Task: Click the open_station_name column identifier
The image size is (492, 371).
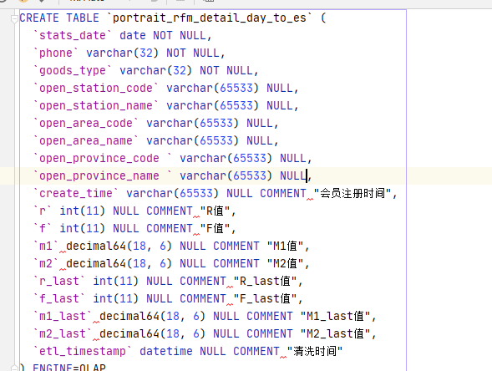Action: [96, 106]
